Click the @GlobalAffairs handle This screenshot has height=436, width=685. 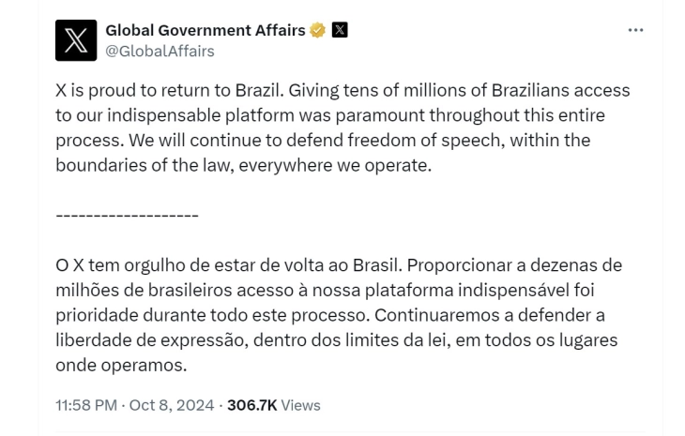(160, 52)
